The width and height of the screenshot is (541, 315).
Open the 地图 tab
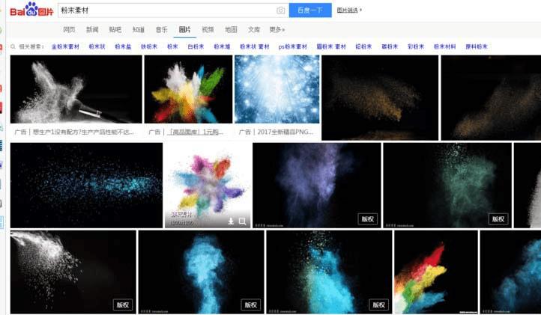pyautogui.click(x=231, y=30)
